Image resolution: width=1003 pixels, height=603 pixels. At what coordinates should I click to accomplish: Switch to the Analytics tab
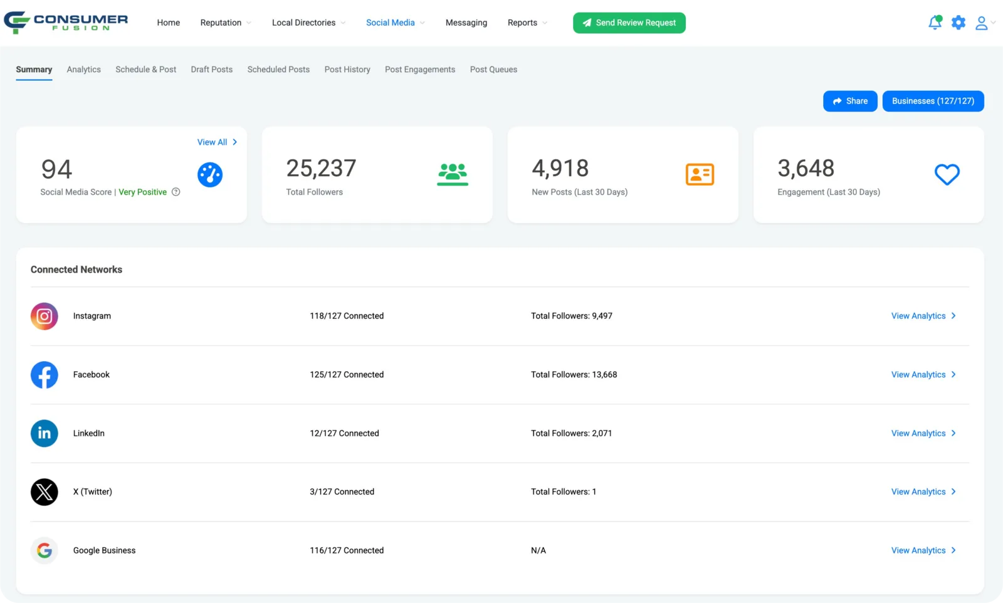(x=83, y=70)
